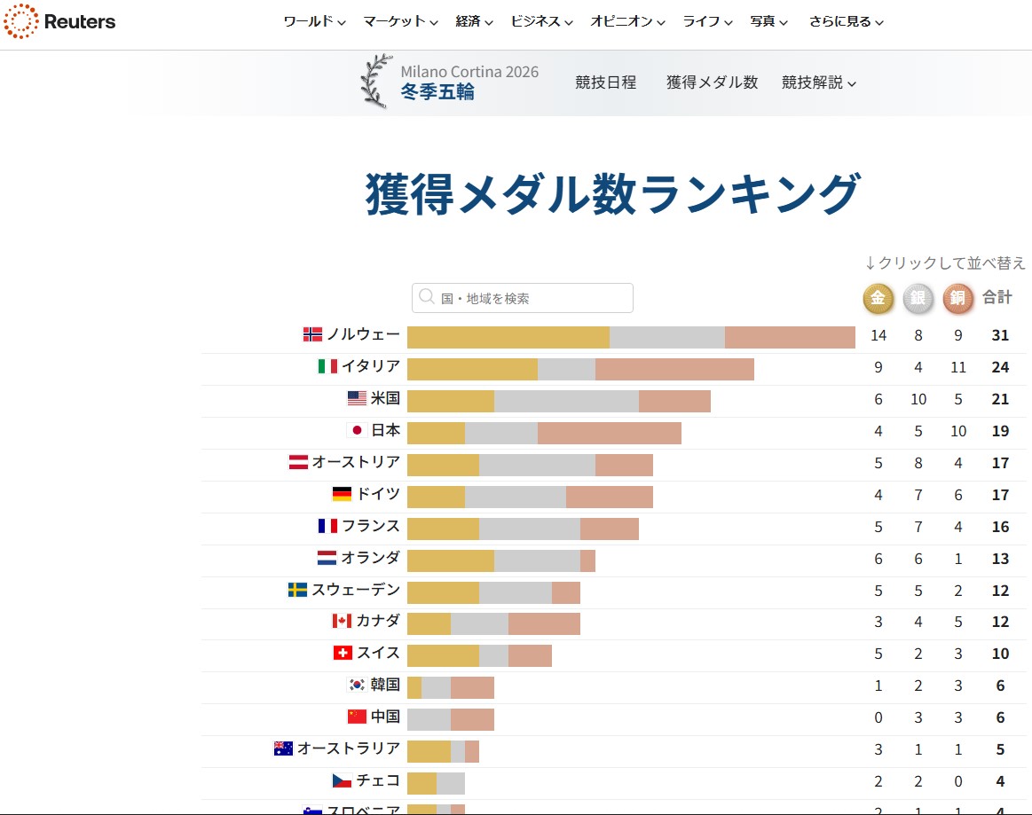Go to 競技日程 page
This screenshot has height=815, width=1032.
pyautogui.click(x=605, y=82)
